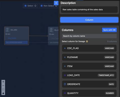120x97 pixels.
Task: Click the Sync with DB button
Action: point(109,30)
